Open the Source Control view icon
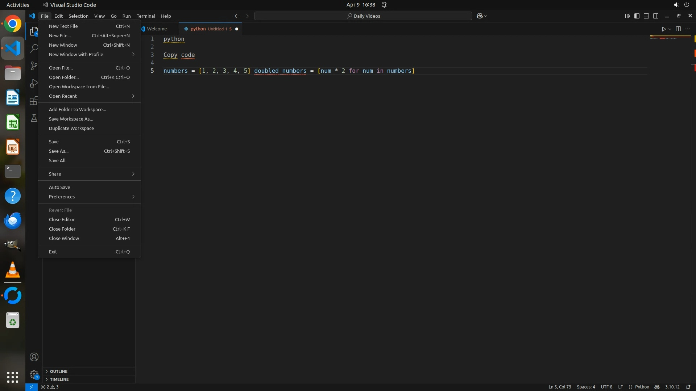 pyautogui.click(x=34, y=66)
